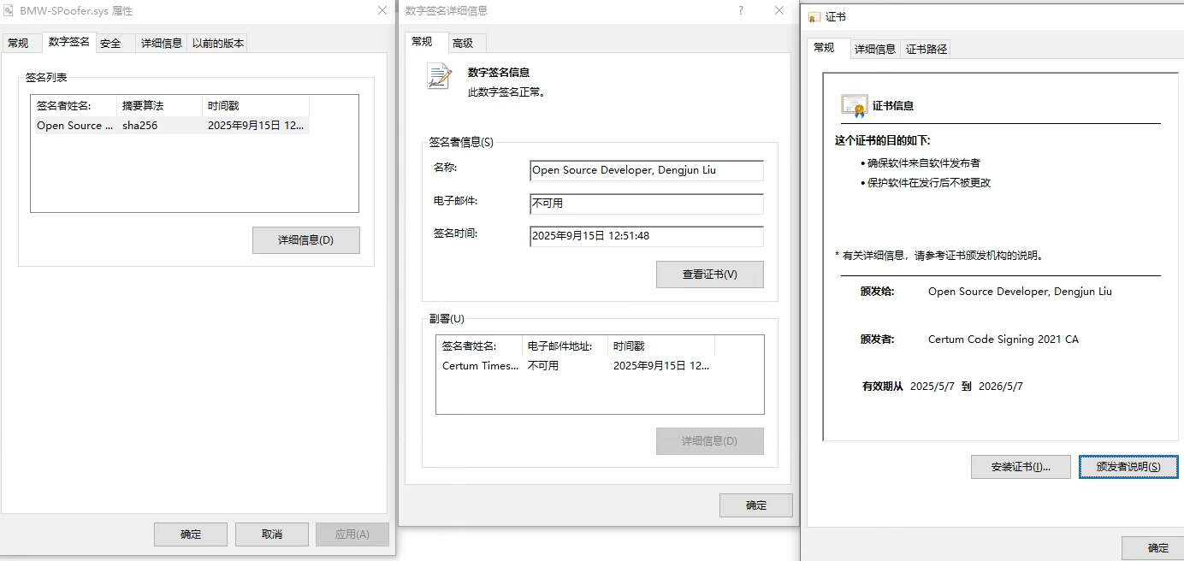
Task: Switch to 常规 tab in BMW-SPoofer.sys properties
Action: 18,43
